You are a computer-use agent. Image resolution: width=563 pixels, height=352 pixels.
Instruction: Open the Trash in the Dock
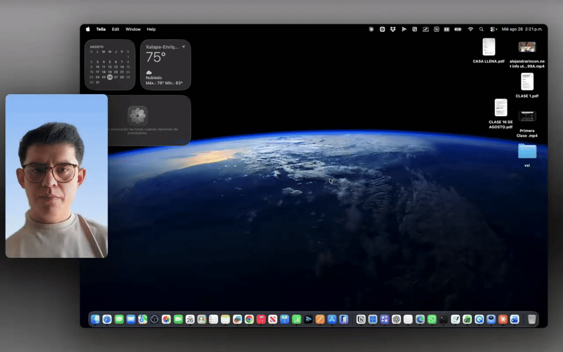pyautogui.click(x=532, y=319)
